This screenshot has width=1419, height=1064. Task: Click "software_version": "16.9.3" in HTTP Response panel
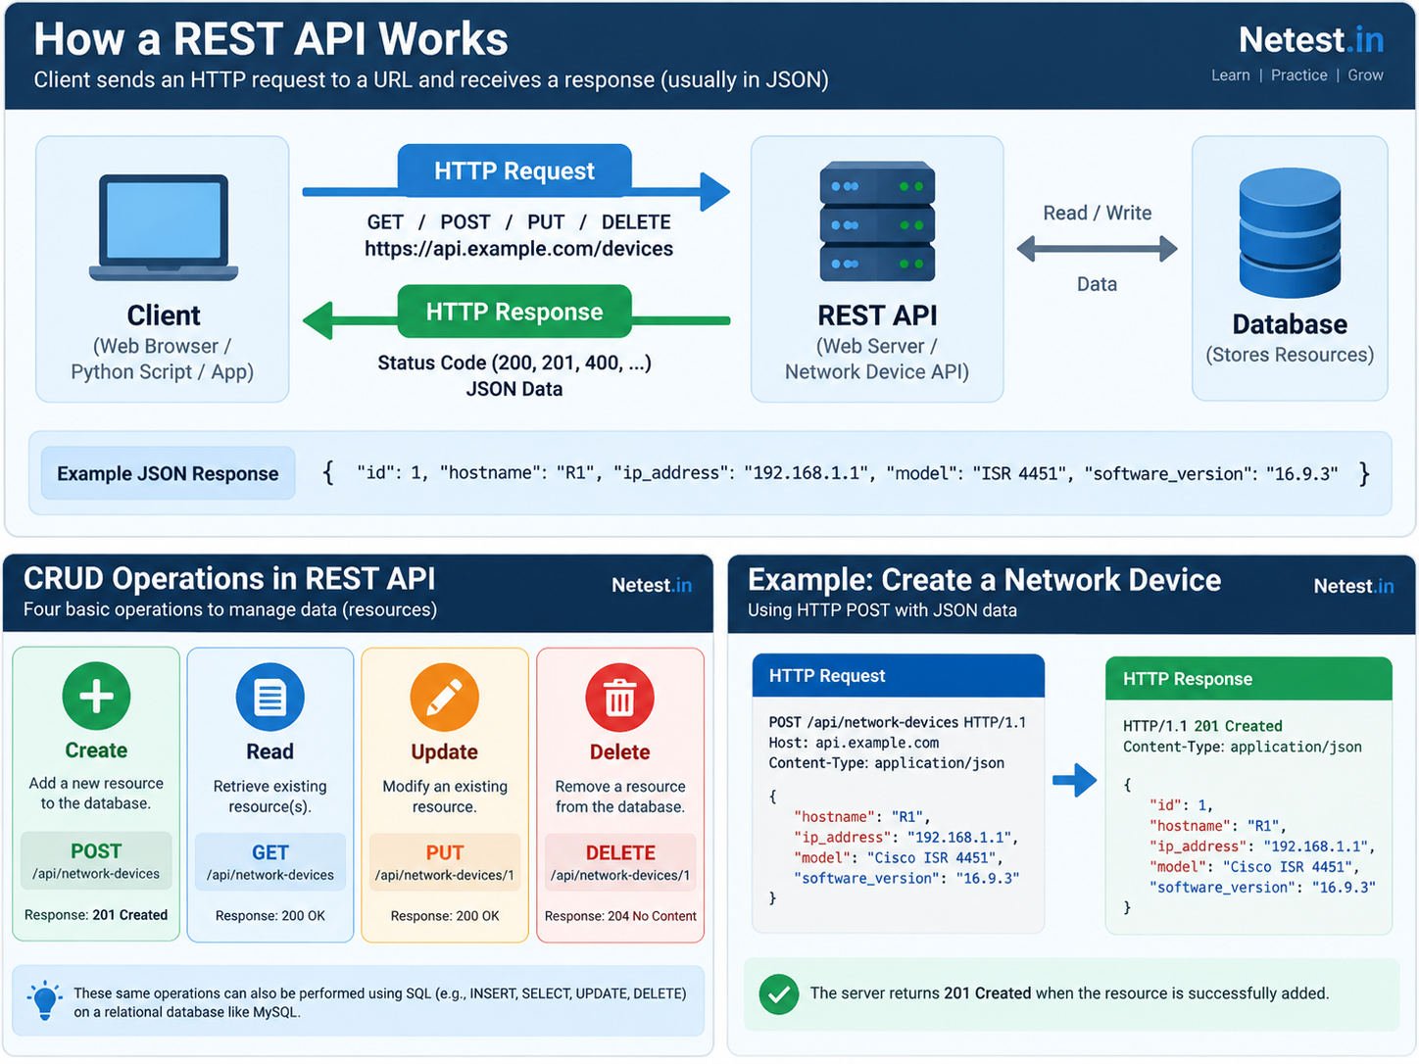1262,888
